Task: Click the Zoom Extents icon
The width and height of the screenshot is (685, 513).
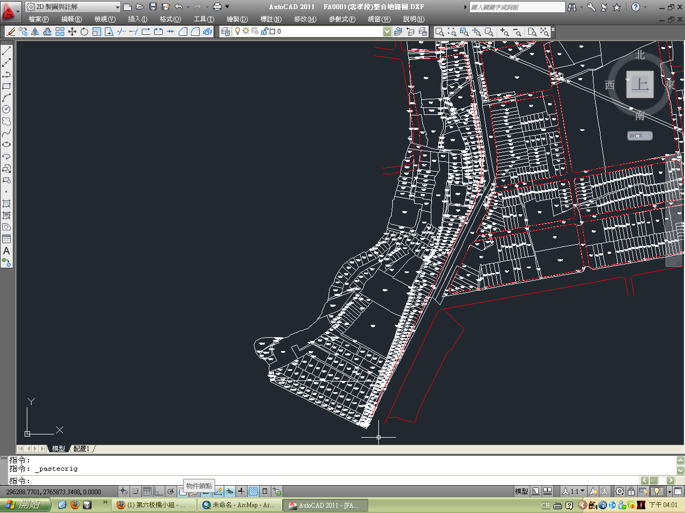Action: coord(545,32)
